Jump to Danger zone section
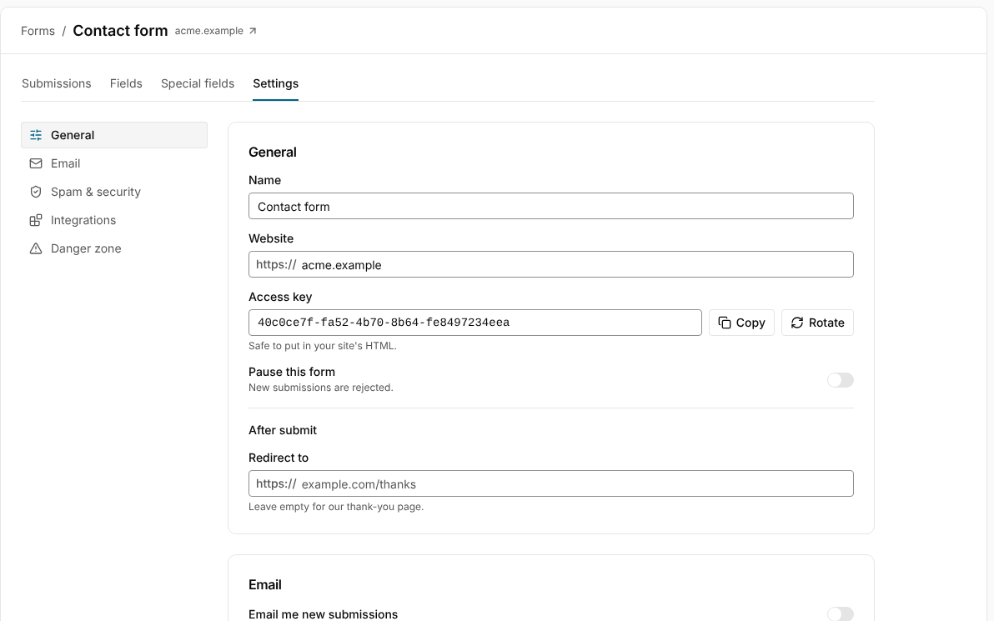994x621 pixels. click(114, 248)
